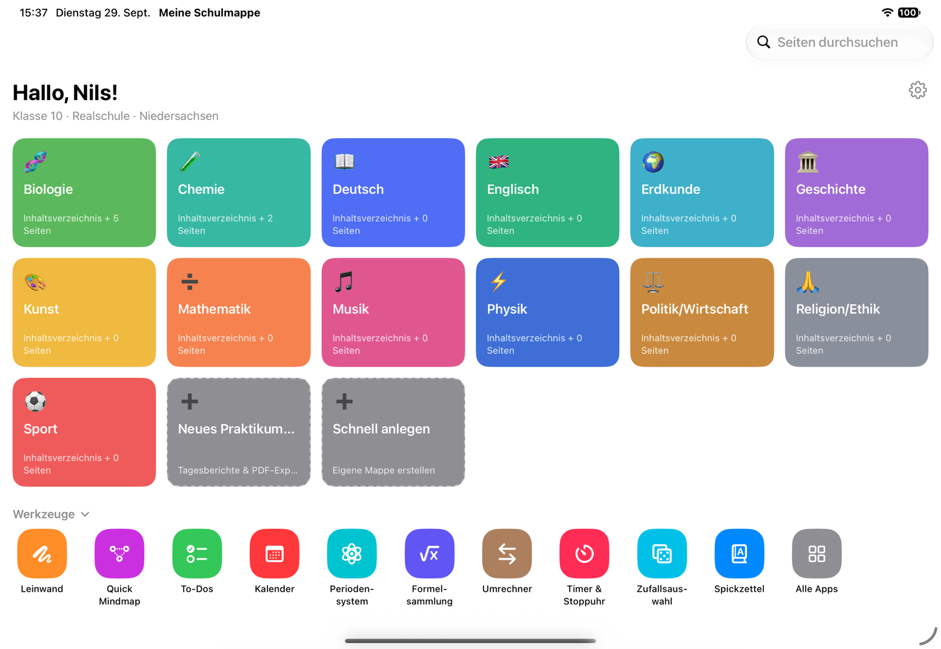Open the Chemie subject folder

[239, 192]
